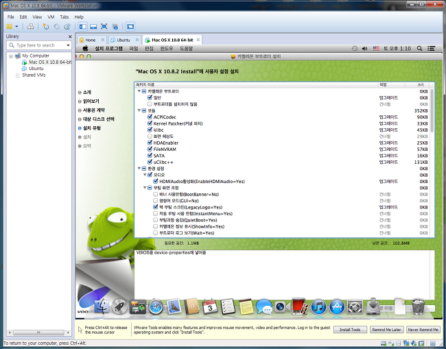Uncheck the 일반 bootloader option
The image size is (446, 349).
(150, 97)
